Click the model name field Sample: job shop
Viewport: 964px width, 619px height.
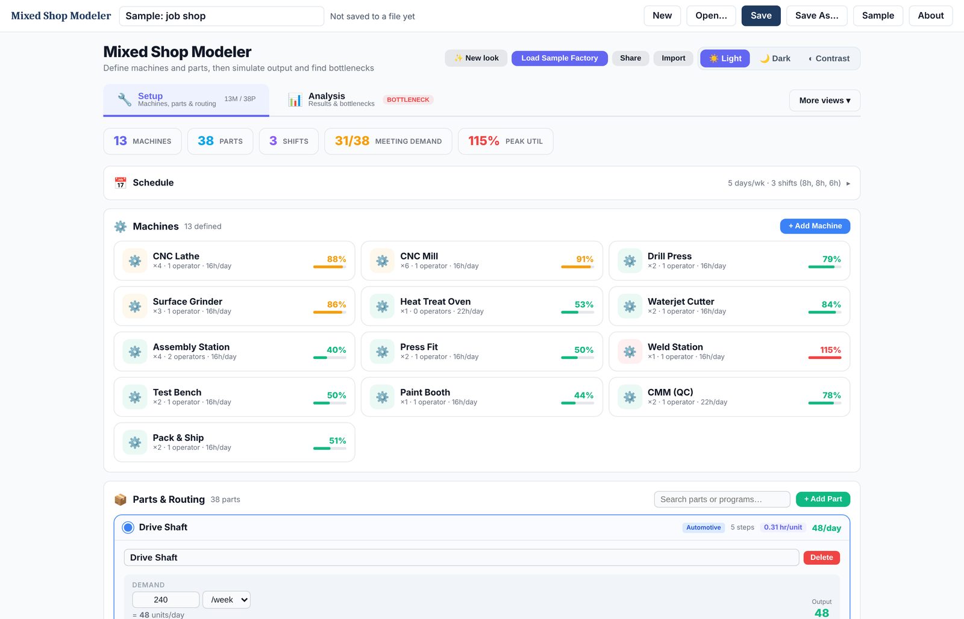pyautogui.click(x=222, y=16)
